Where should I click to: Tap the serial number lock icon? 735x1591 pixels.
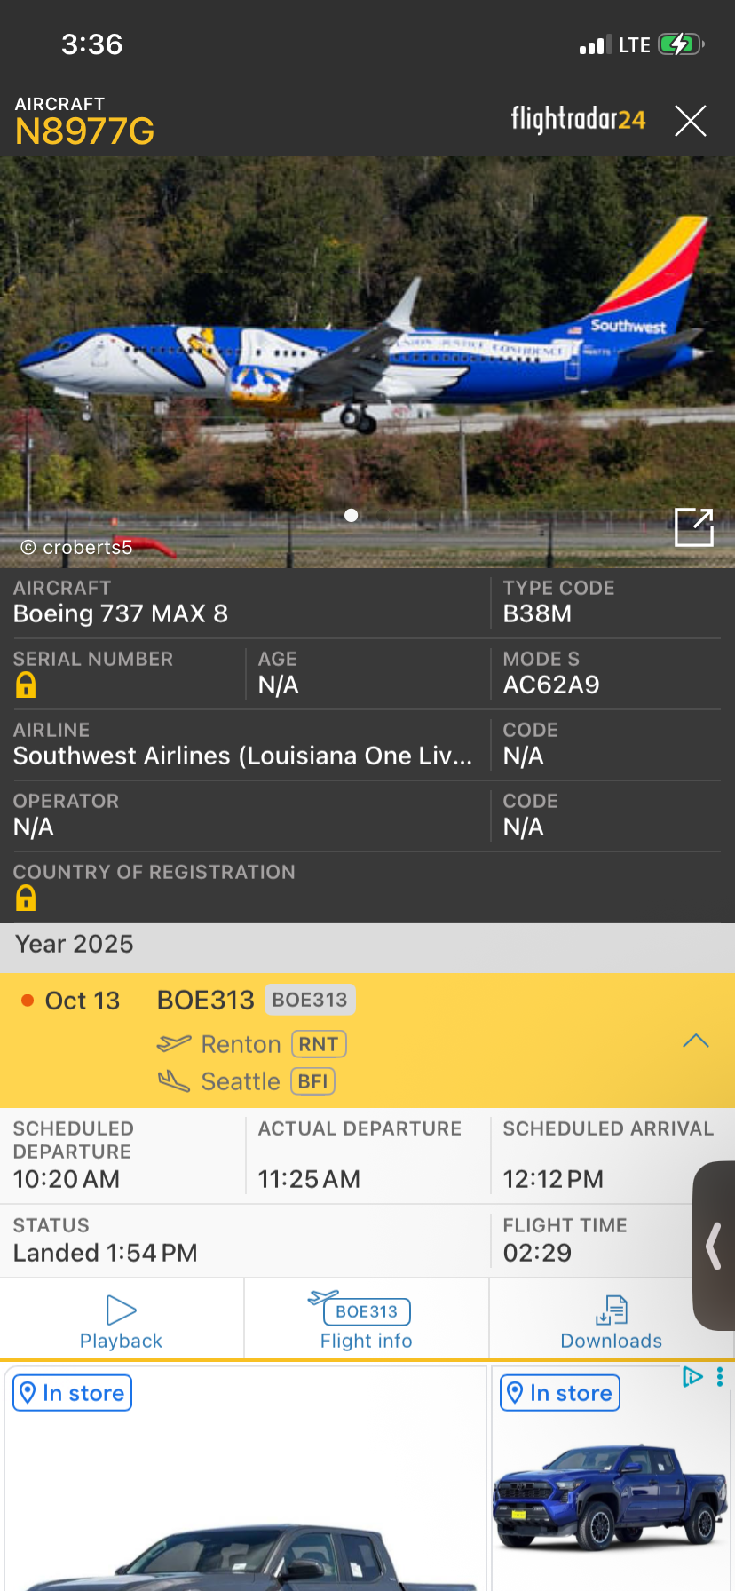[26, 685]
